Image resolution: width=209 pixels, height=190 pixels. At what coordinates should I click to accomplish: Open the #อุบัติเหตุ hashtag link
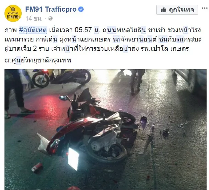33,30
